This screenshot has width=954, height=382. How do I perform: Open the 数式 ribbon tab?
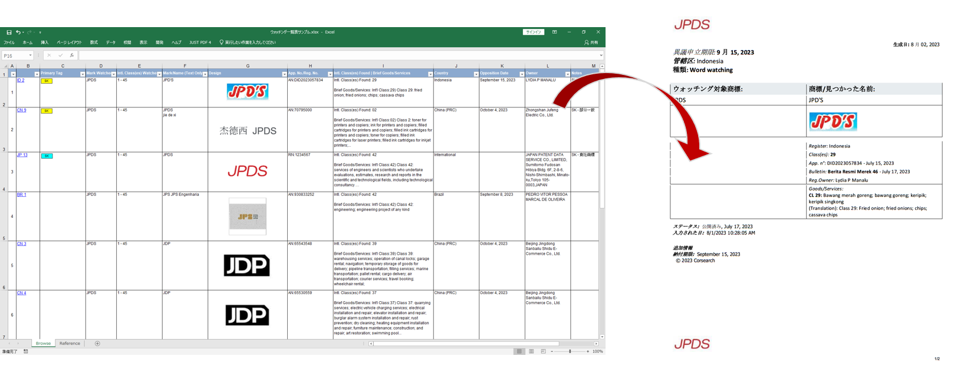point(94,42)
